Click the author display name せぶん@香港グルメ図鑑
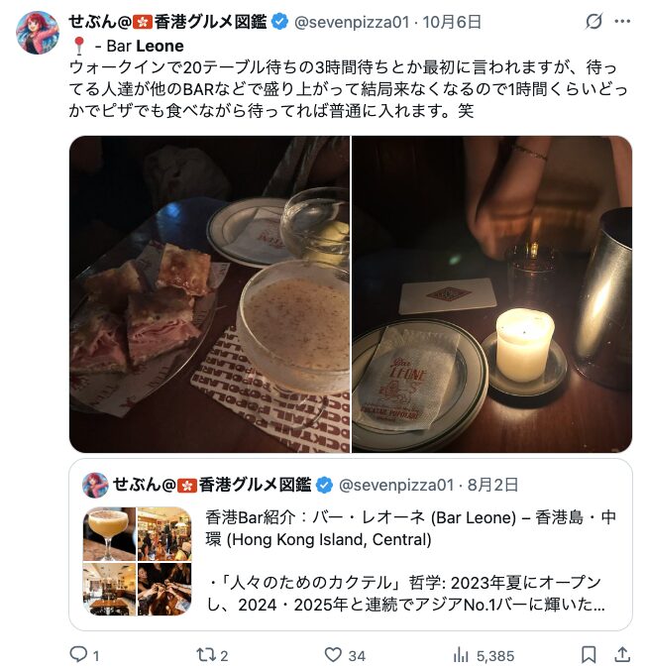Image resolution: width=646 pixels, height=671 pixels. coord(168,22)
